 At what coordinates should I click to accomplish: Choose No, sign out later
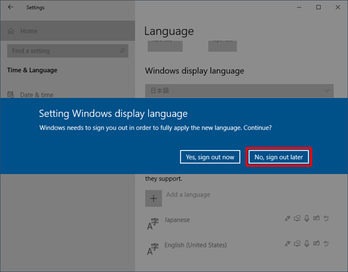point(278,157)
